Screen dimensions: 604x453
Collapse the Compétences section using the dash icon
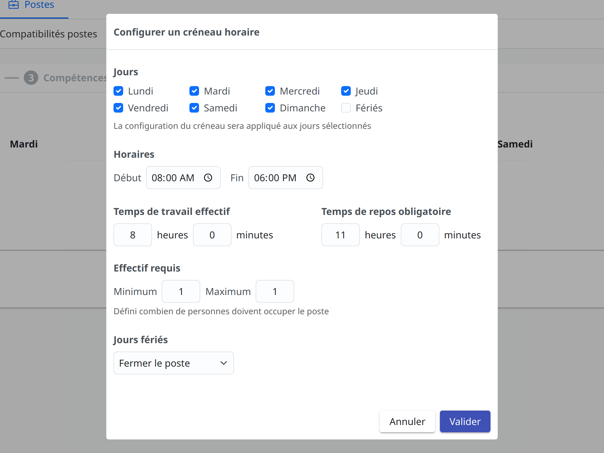tap(11, 78)
